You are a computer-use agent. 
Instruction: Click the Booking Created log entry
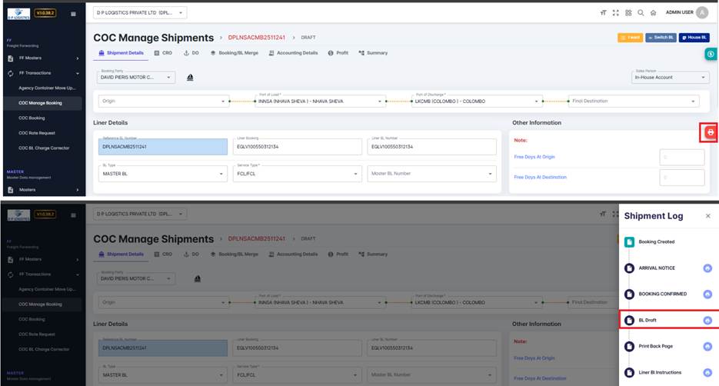click(656, 241)
